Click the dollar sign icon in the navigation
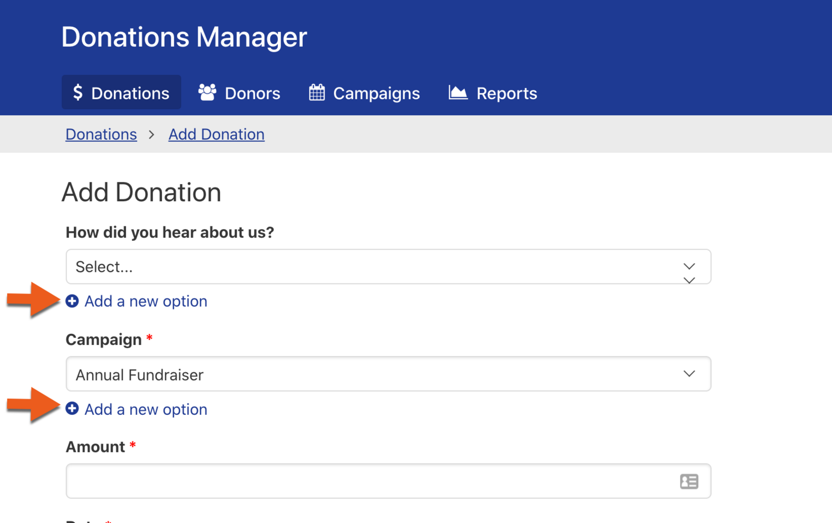This screenshot has height=523, width=832. (78, 93)
